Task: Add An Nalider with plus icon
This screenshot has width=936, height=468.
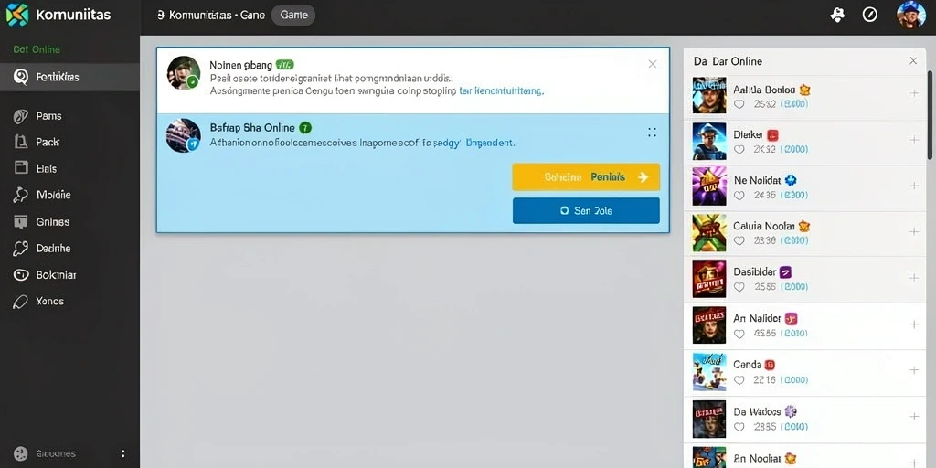Action: click(x=913, y=324)
